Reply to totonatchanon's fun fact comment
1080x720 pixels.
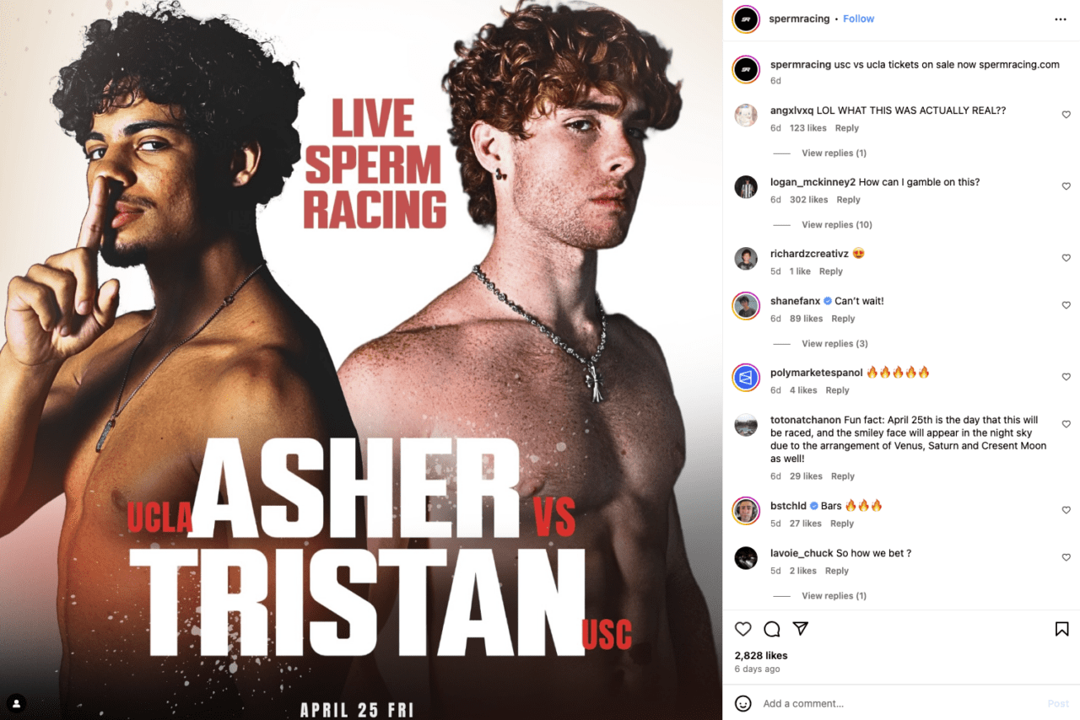point(843,476)
